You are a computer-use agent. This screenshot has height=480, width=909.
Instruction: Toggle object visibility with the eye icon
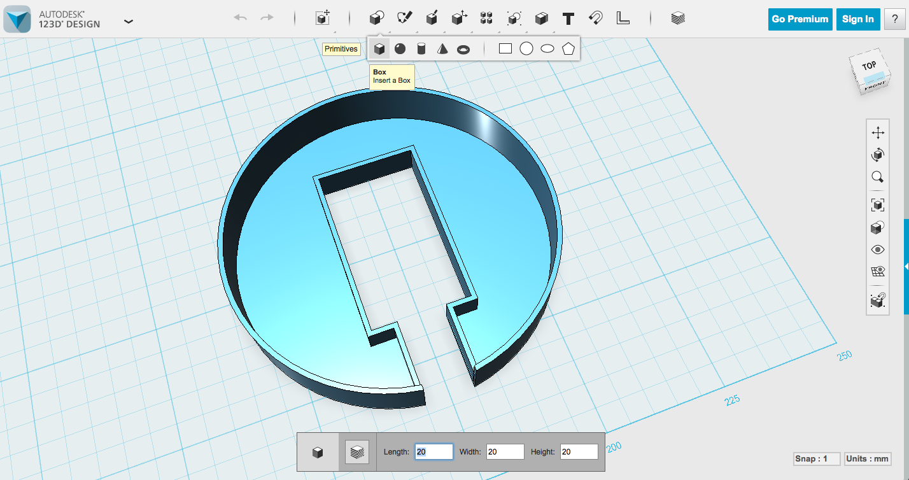(877, 249)
